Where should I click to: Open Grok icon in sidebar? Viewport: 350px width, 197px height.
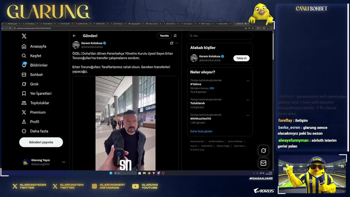(24, 84)
